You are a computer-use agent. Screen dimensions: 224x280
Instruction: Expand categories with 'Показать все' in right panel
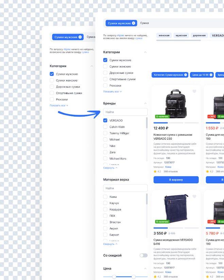point(112,92)
